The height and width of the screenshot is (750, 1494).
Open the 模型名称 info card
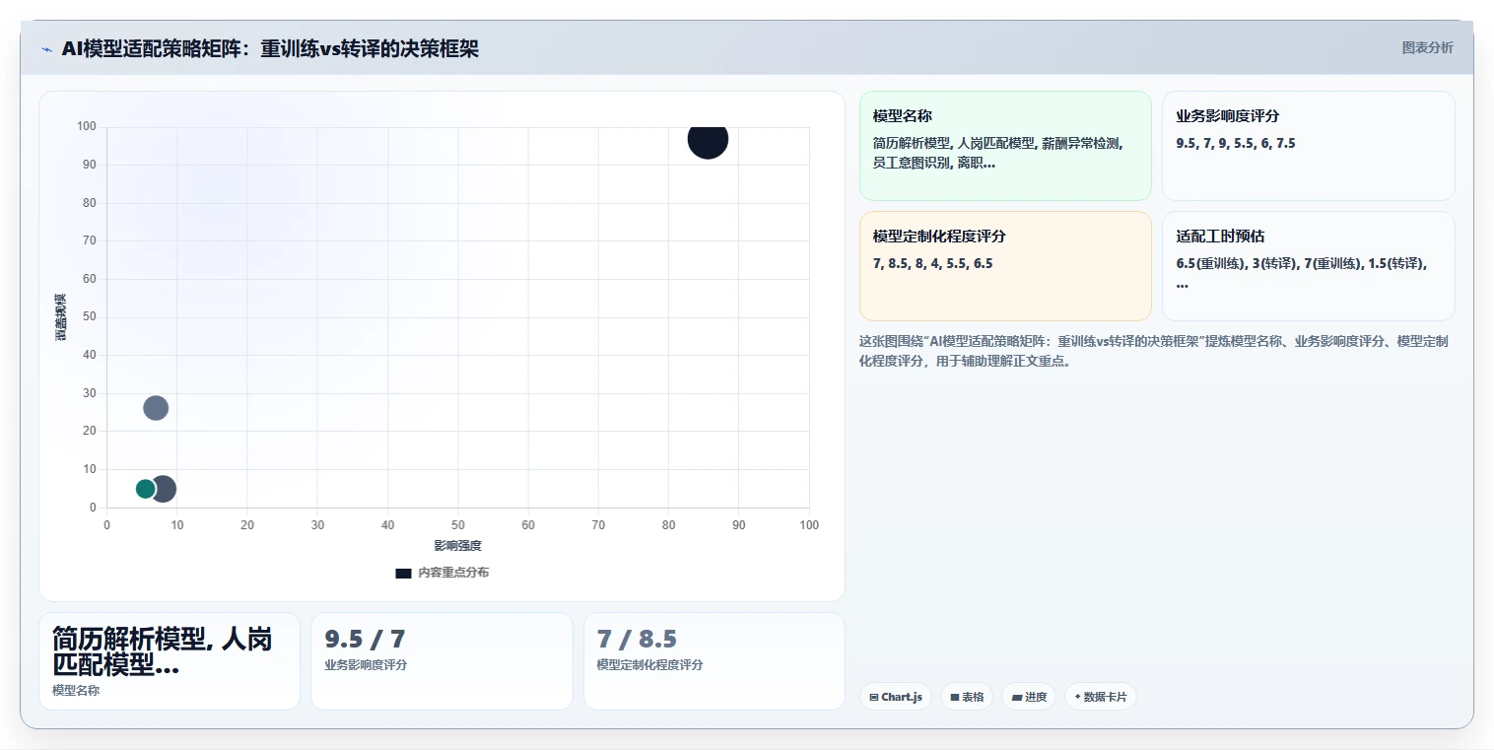coord(1005,146)
